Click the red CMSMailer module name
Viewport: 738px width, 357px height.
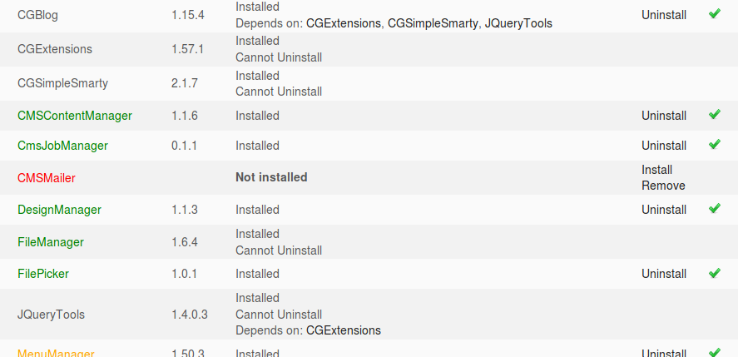46,178
